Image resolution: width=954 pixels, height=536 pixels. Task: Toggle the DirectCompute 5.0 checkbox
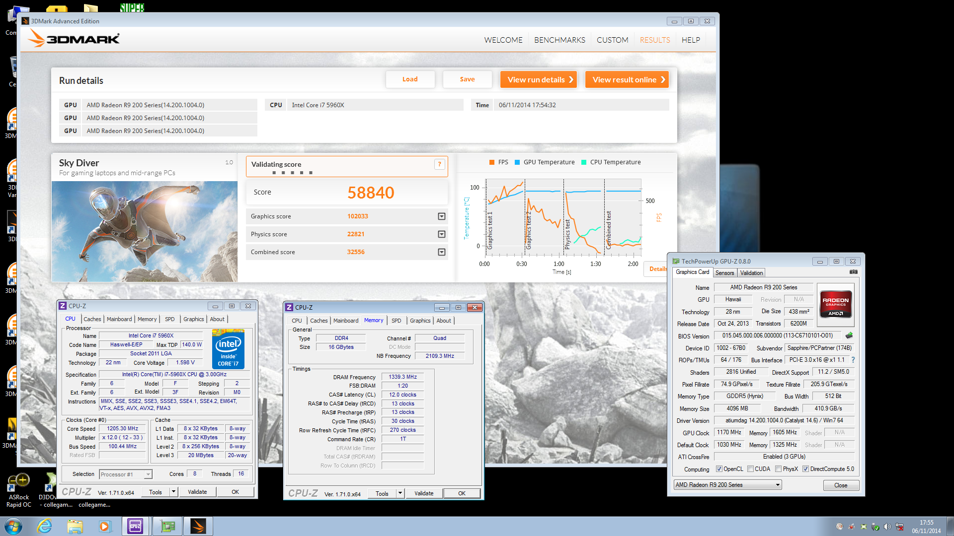coord(806,469)
